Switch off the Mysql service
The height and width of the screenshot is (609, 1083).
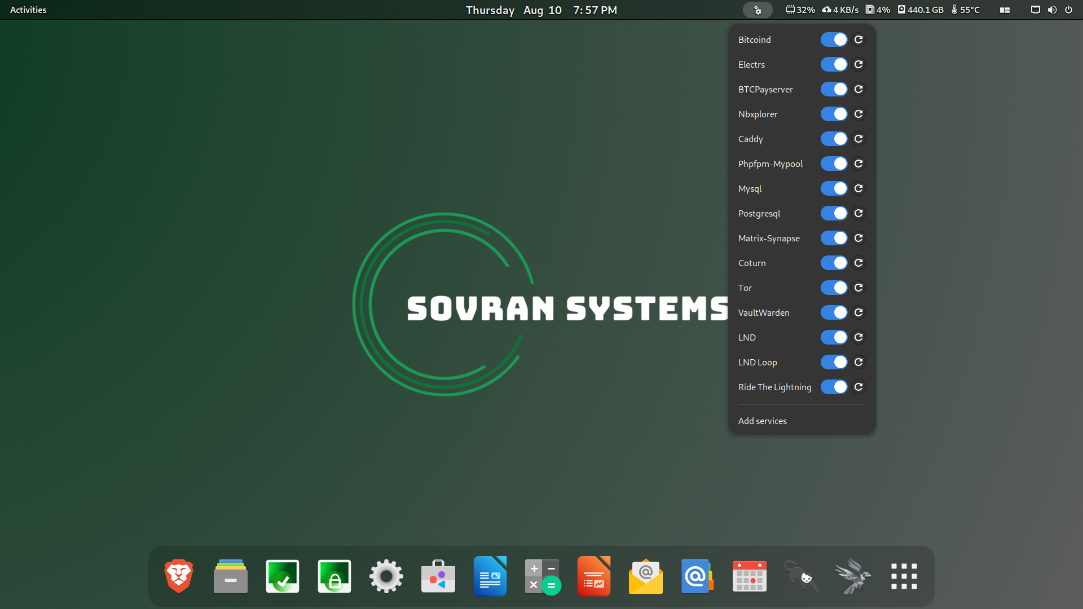tap(834, 188)
